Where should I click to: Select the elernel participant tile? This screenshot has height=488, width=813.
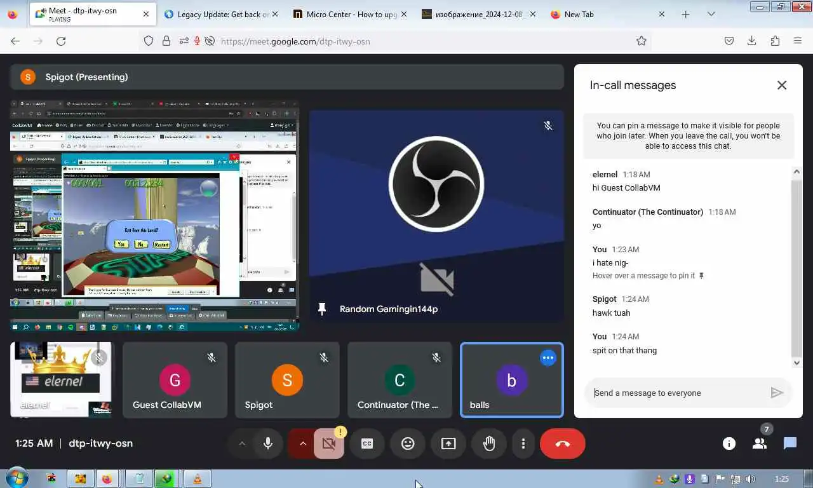[61, 380]
